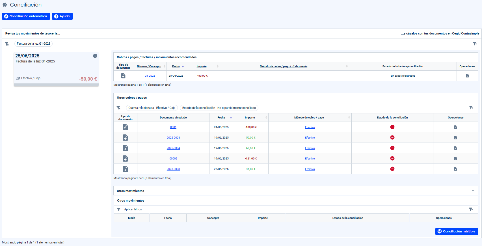
Task: Click reconcile operation icon for row 2025-0004
Action: pos(455,148)
